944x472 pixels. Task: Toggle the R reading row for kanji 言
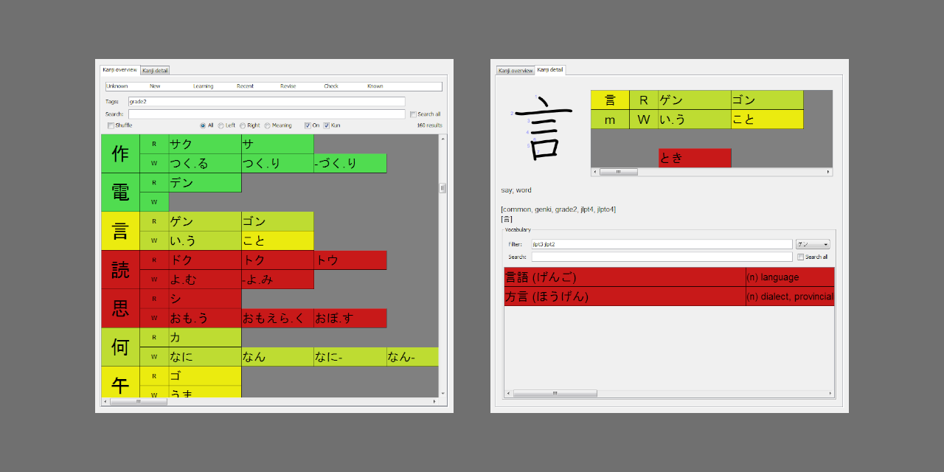coord(154,221)
